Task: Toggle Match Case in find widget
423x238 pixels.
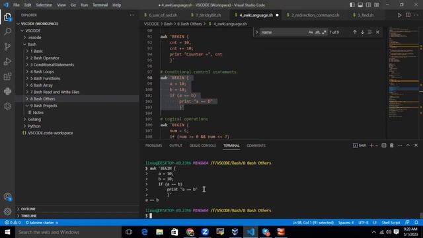Action: pyautogui.click(x=311, y=32)
